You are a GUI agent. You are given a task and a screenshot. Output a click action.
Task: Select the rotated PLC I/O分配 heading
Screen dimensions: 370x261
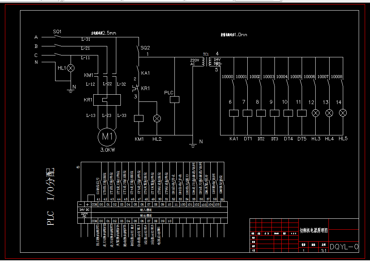click(51, 197)
